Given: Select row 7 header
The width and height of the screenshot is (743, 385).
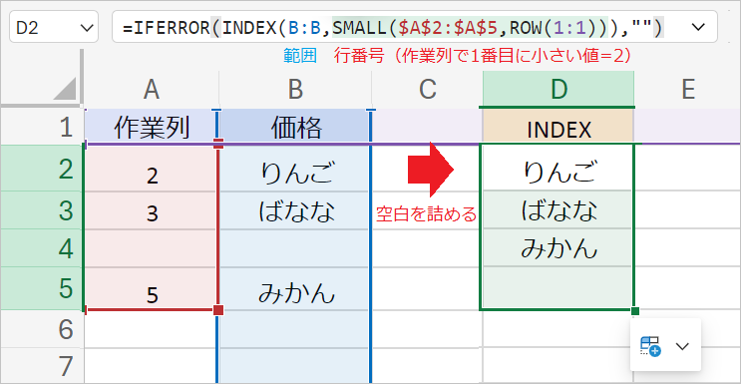Looking at the screenshot, I should pos(42,366).
